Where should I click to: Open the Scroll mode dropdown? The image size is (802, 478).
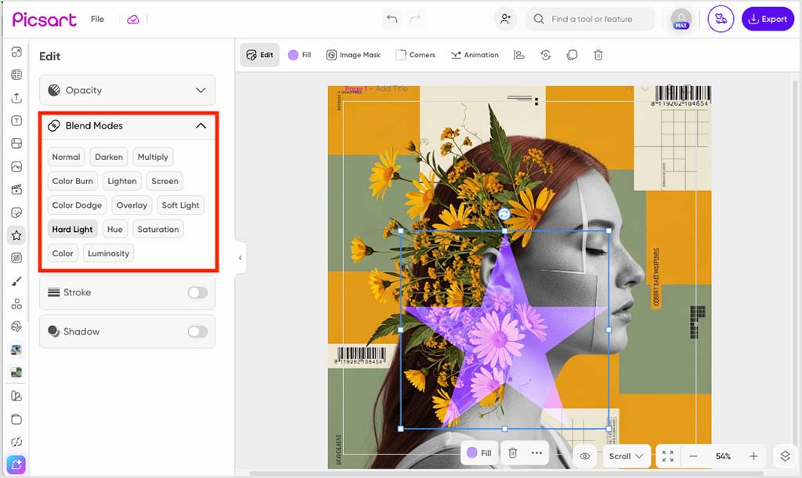coord(626,455)
